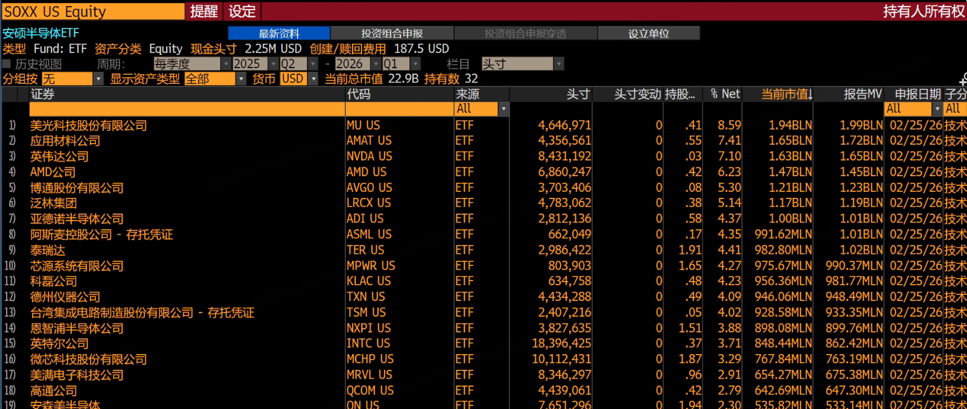This screenshot has width=967, height=409.
Task: Sort by the 当前市值 column header
Action: [777, 94]
